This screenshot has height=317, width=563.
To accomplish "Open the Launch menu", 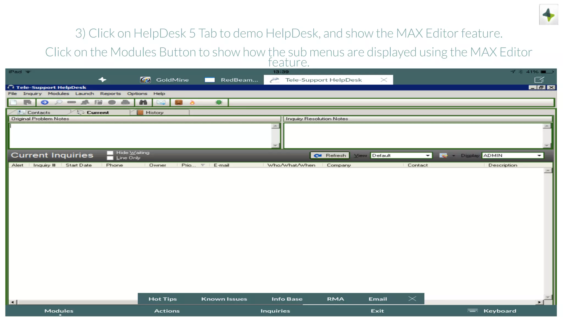I will click(84, 94).
